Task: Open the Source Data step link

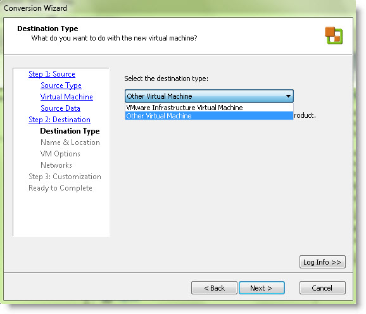Action: coord(60,108)
